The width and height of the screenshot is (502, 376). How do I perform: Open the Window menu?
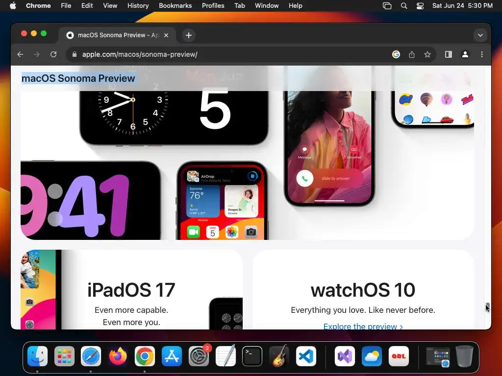tap(267, 6)
